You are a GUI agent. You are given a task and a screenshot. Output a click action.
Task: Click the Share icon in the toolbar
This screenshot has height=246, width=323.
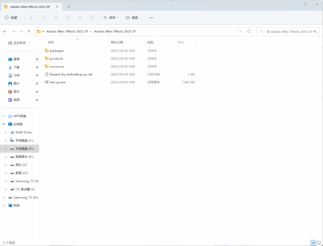point(80,18)
